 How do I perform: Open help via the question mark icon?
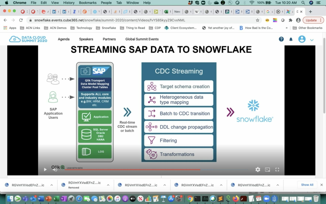click(281, 39)
